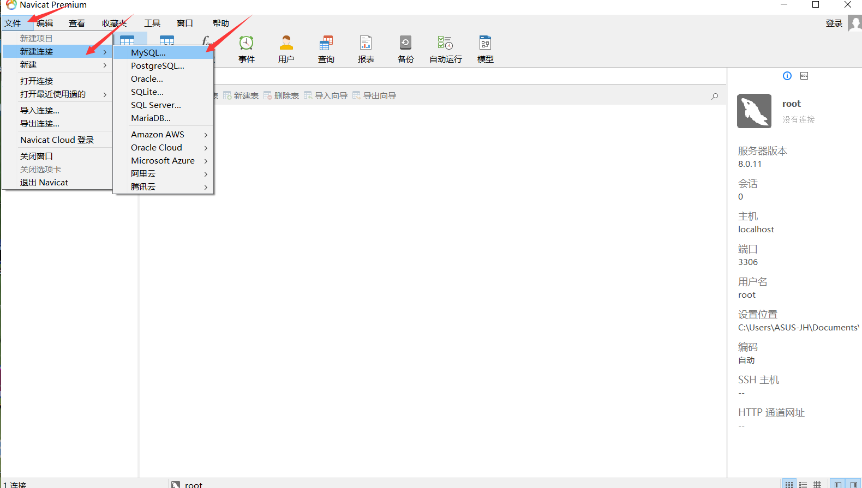Open the 帮助 menu

tap(221, 23)
